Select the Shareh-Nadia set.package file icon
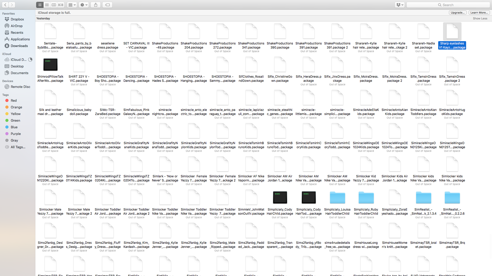 [424, 31]
